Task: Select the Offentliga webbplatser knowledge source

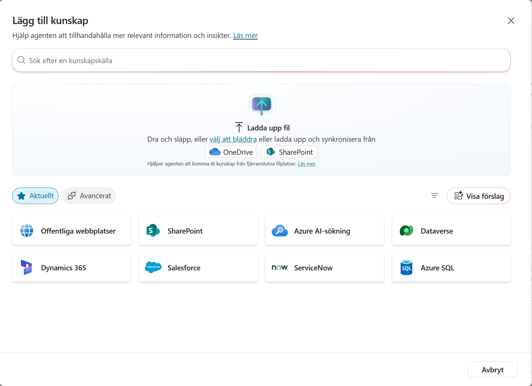Action: coord(72,231)
